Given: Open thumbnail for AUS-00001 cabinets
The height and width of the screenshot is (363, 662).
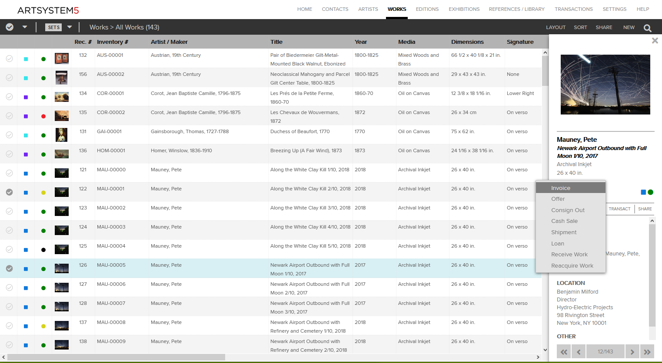Looking at the screenshot, I should pos(62,59).
